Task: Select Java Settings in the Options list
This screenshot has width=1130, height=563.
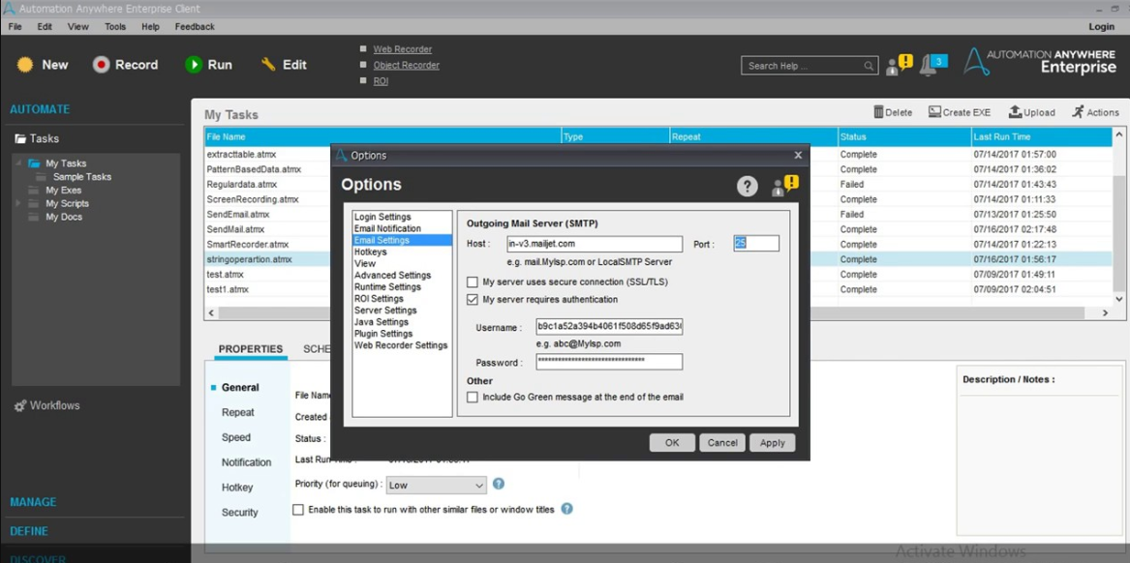Action: point(382,322)
